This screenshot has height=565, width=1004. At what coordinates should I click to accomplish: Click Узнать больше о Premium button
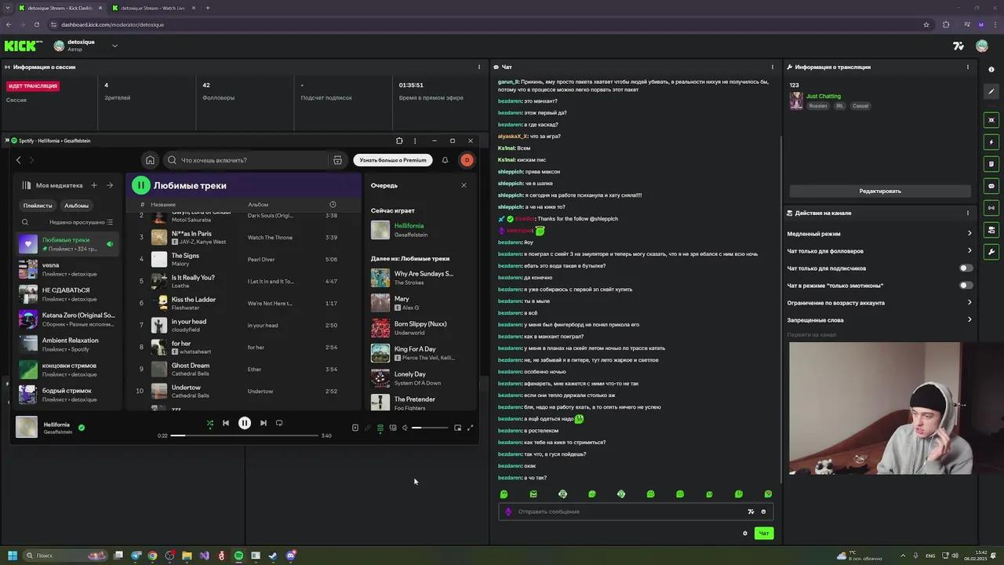[393, 160]
